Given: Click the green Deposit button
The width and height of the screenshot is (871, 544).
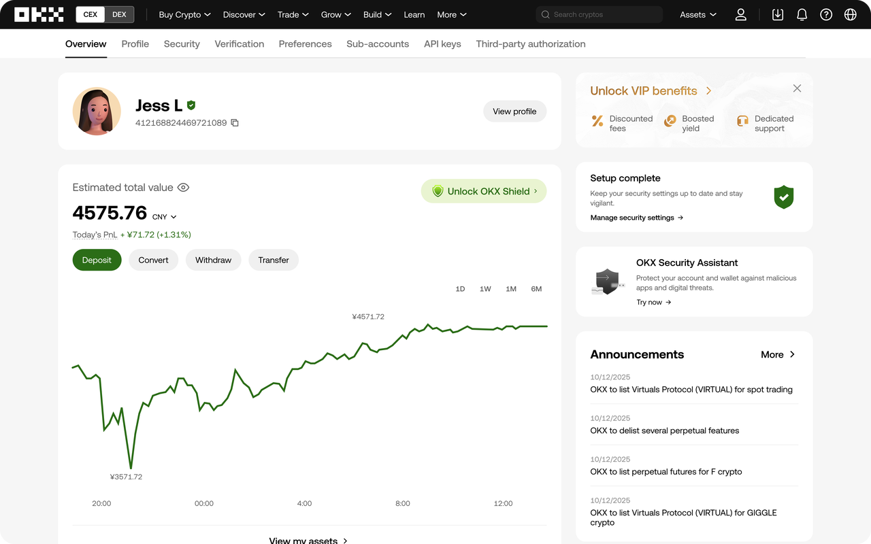Looking at the screenshot, I should (97, 260).
